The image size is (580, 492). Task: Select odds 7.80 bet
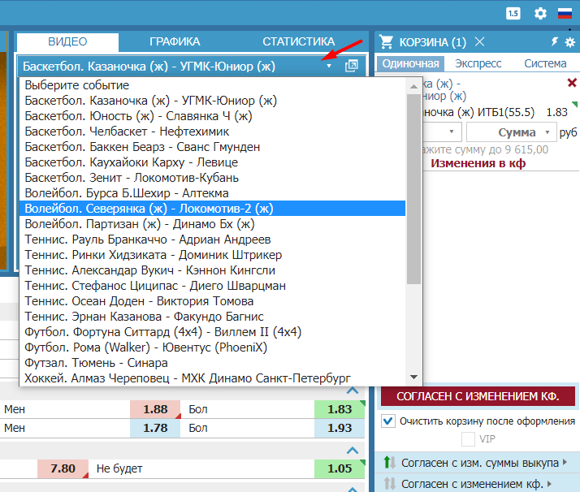tap(63, 468)
